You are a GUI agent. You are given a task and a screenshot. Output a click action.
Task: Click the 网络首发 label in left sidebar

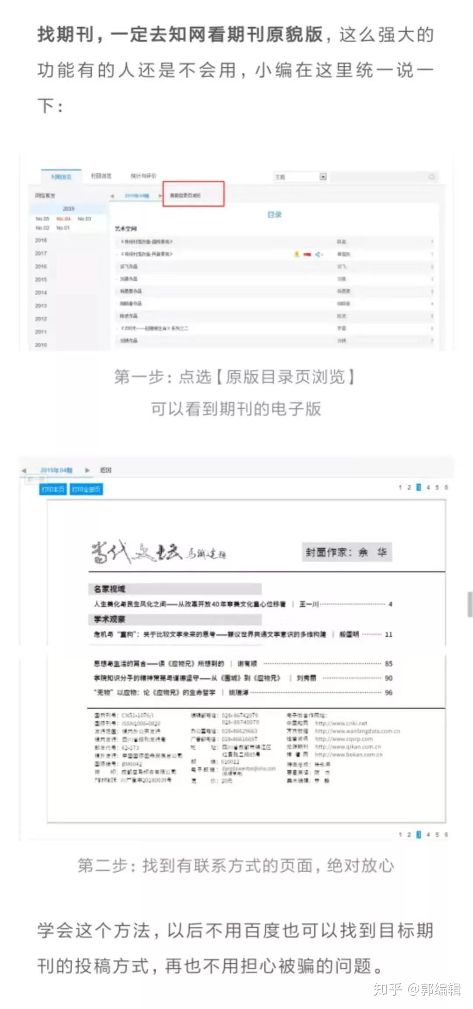(45, 196)
